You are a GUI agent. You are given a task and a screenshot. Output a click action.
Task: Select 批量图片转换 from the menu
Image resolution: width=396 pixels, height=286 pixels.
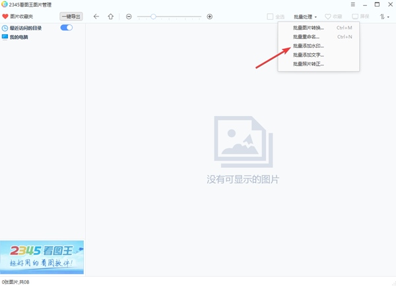309,28
